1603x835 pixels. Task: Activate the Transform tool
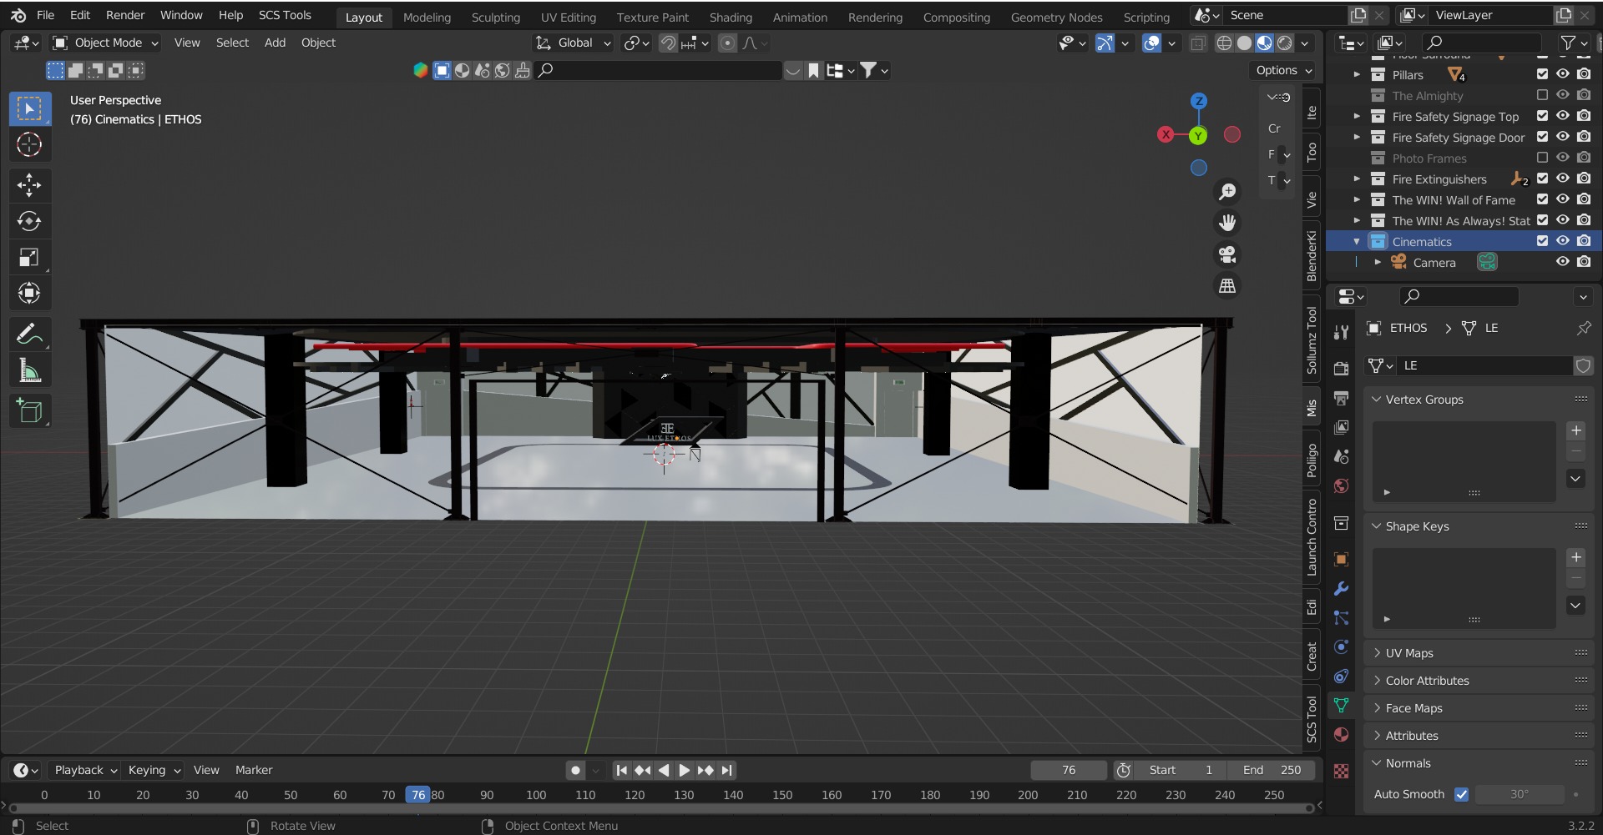[x=29, y=293]
